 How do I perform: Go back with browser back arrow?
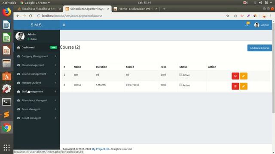click(x=18, y=16)
